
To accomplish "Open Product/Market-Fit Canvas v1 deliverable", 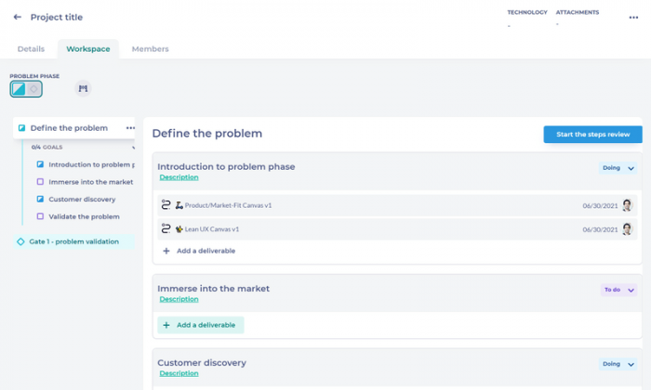I will point(228,205).
